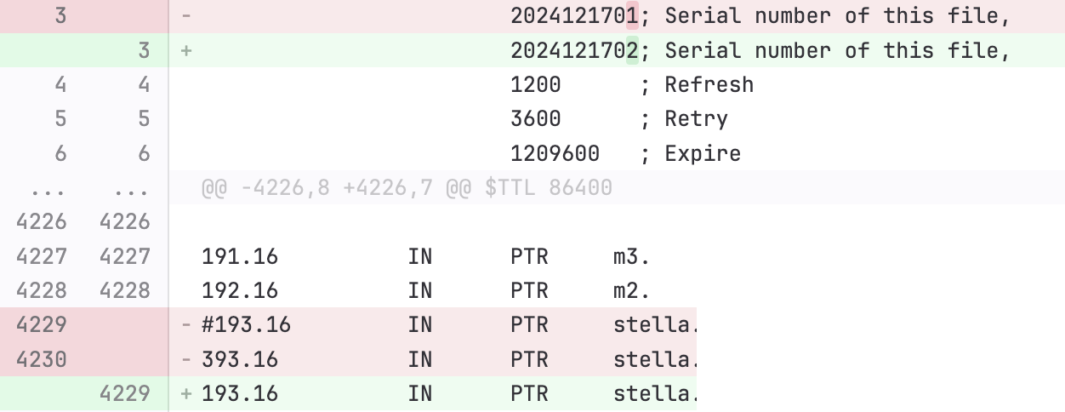Click m2. hostname on 192.16 line
The width and height of the screenshot is (1065, 412).
(x=631, y=291)
